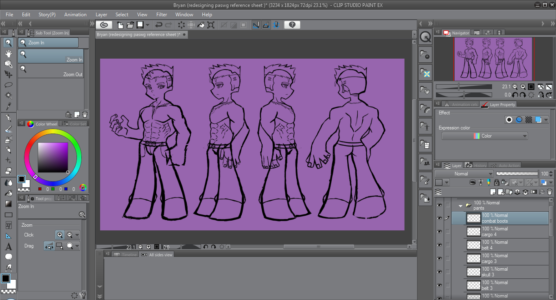Viewport: 556px width, 300px height.
Task: Hide the pants folder layer
Action: pyautogui.click(x=439, y=205)
